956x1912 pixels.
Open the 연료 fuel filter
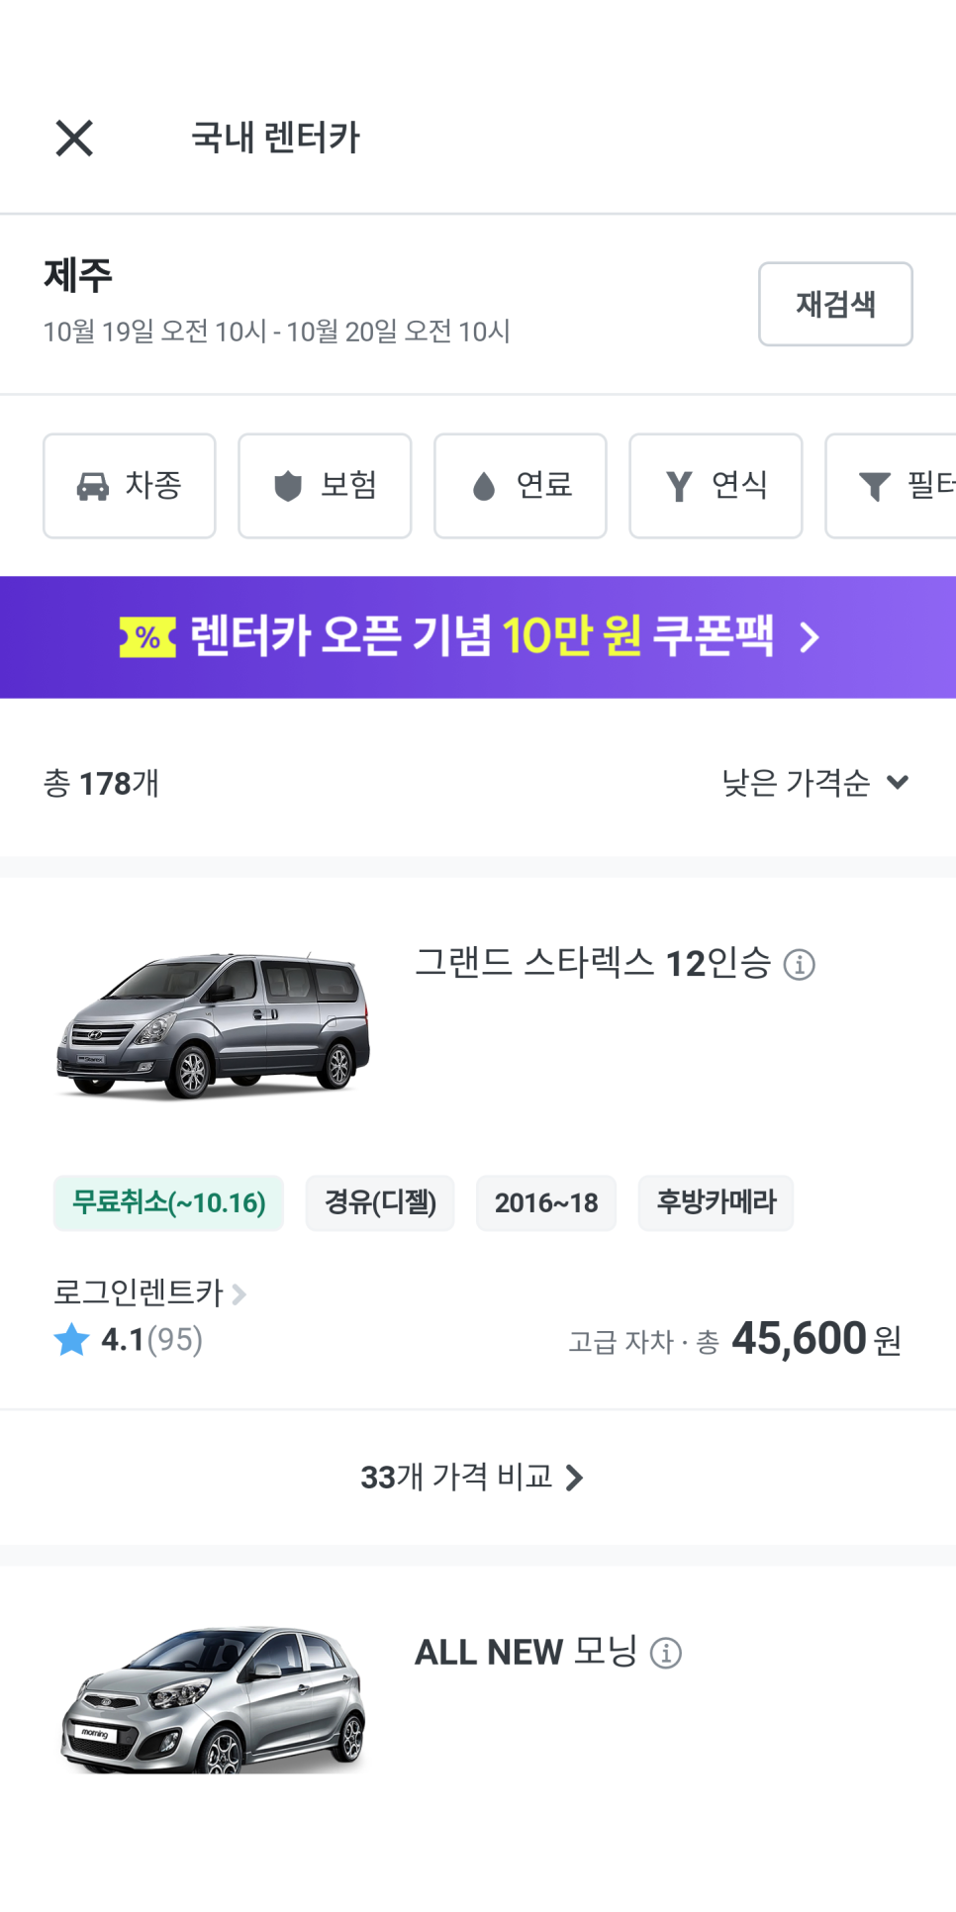[521, 486]
